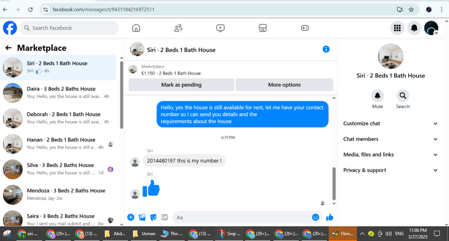Open the Friends icon in top navigation

coord(178,28)
